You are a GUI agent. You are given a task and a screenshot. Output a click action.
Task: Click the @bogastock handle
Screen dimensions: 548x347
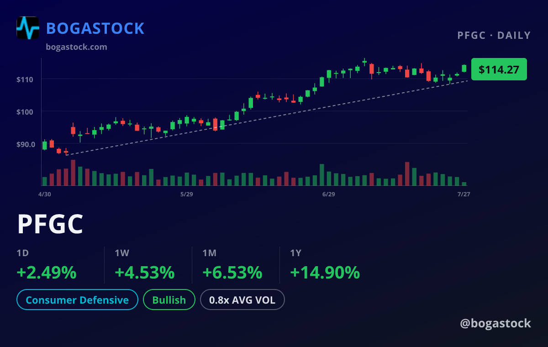click(x=495, y=323)
